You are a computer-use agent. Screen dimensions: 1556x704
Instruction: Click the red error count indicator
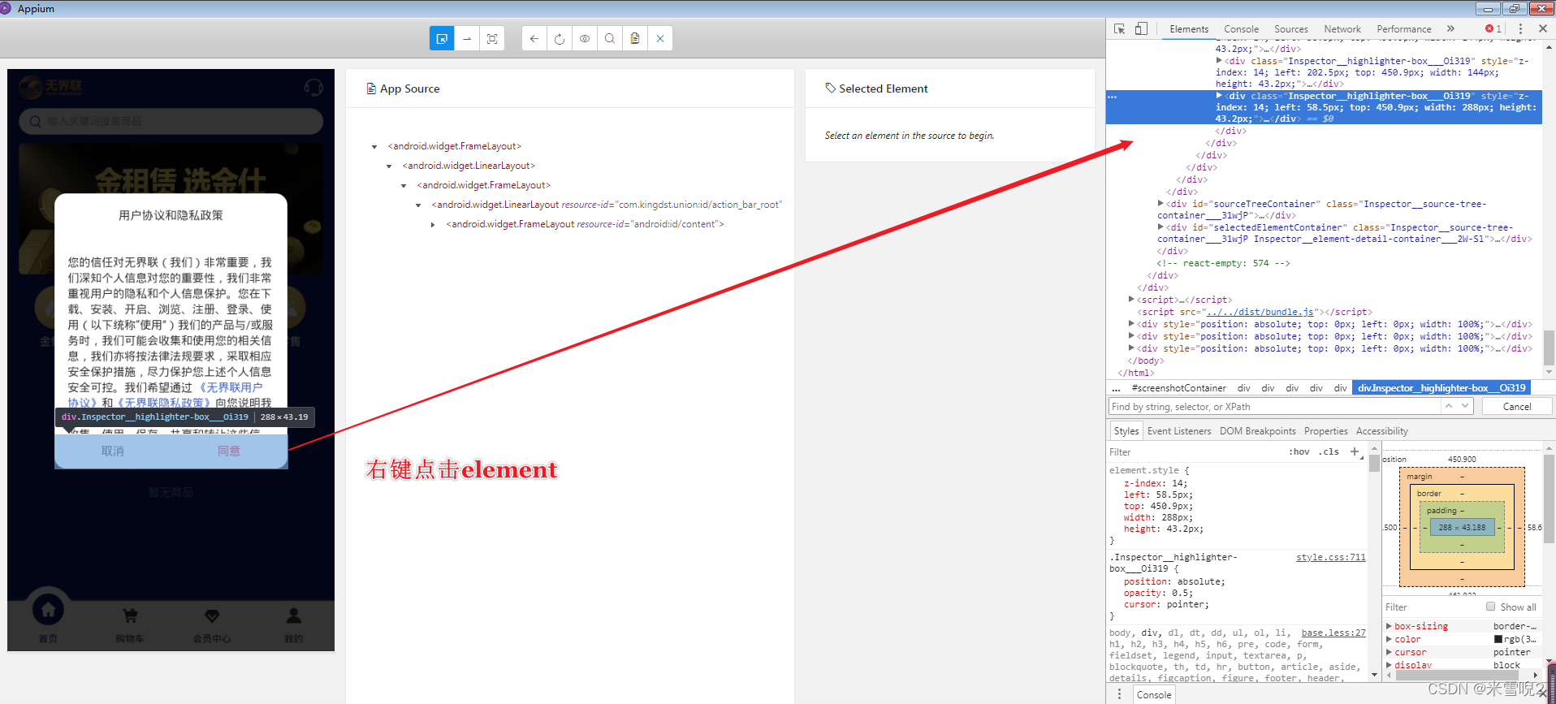[x=1493, y=28]
